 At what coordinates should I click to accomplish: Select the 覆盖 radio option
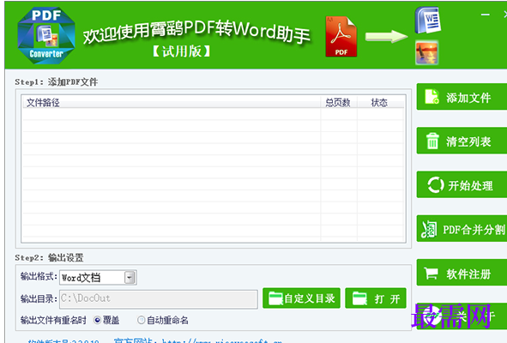click(x=97, y=320)
